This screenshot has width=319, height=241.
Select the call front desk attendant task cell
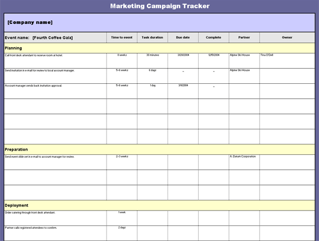[55, 61]
